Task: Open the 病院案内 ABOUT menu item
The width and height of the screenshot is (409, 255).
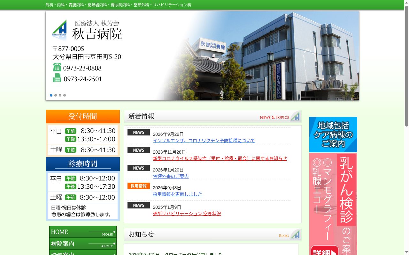Action: 83,244
